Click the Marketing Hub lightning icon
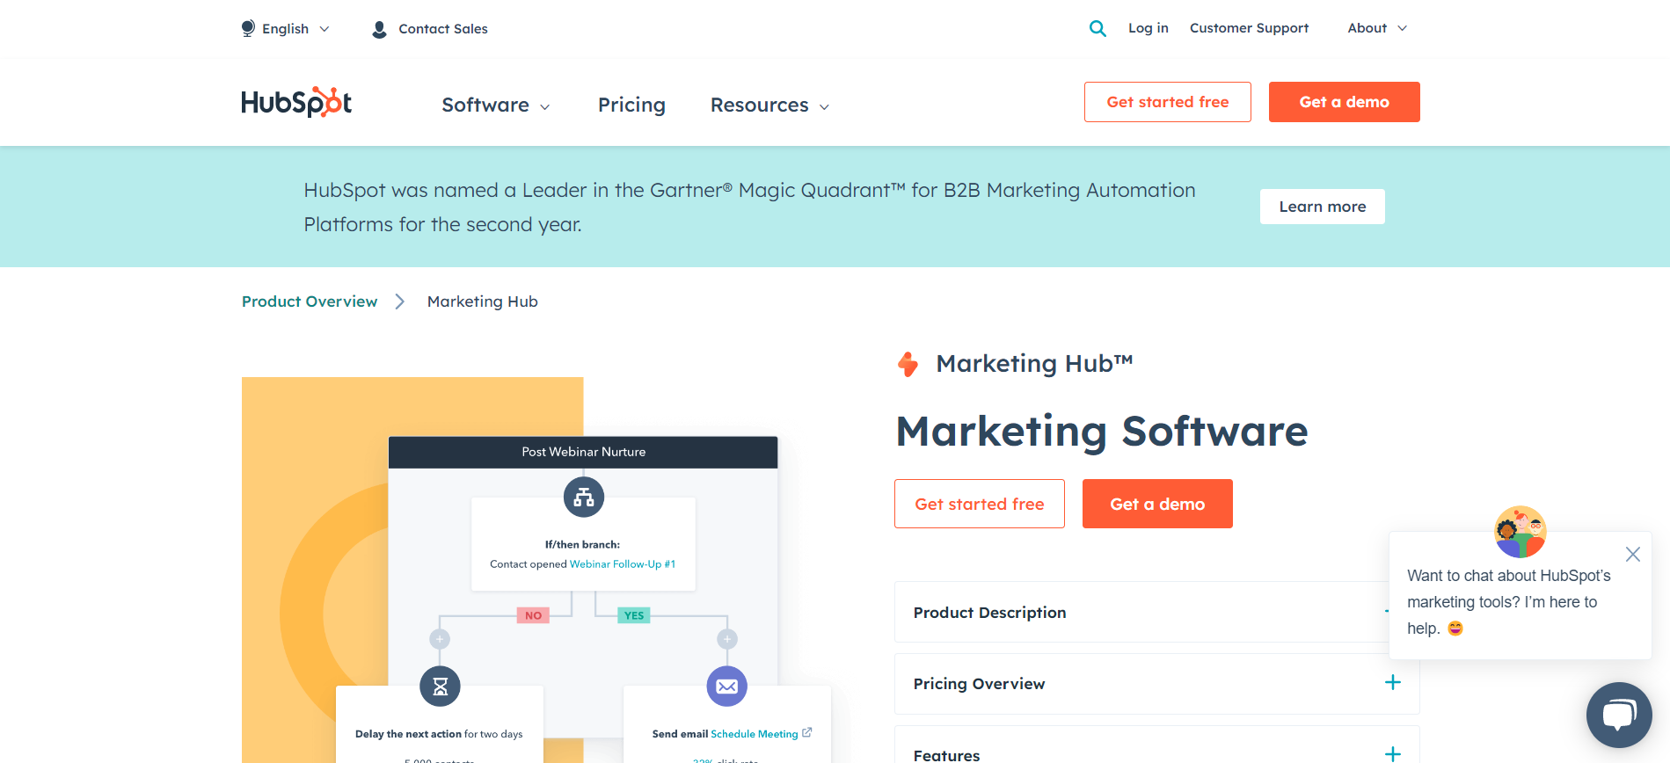 click(x=908, y=364)
